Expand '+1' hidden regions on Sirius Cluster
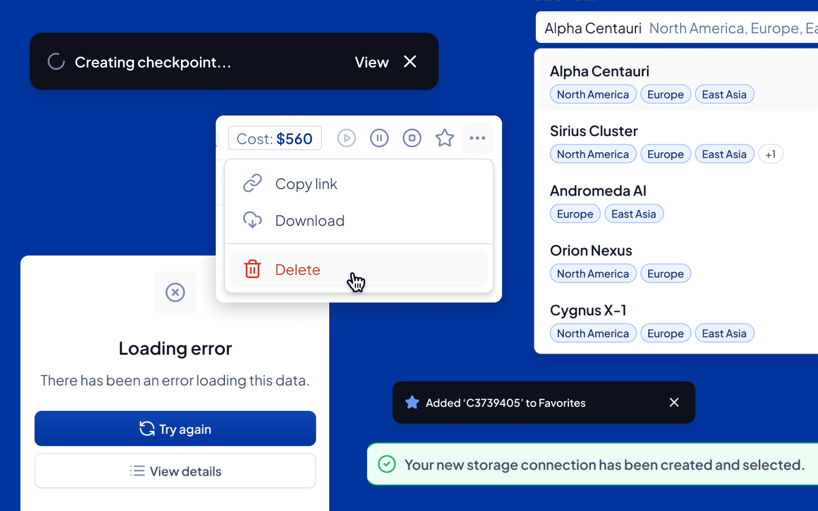This screenshot has height=511, width=818. click(770, 154)
